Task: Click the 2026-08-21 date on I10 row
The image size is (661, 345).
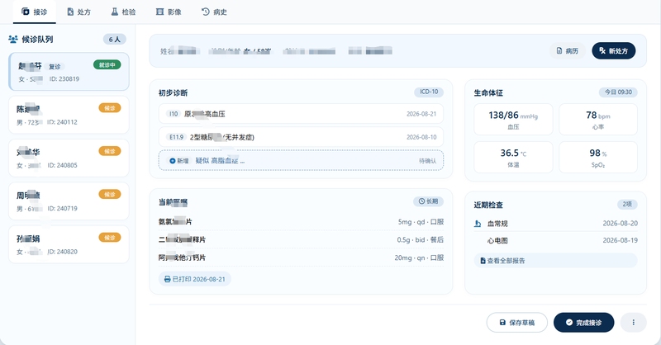Action: coord(421,114)
